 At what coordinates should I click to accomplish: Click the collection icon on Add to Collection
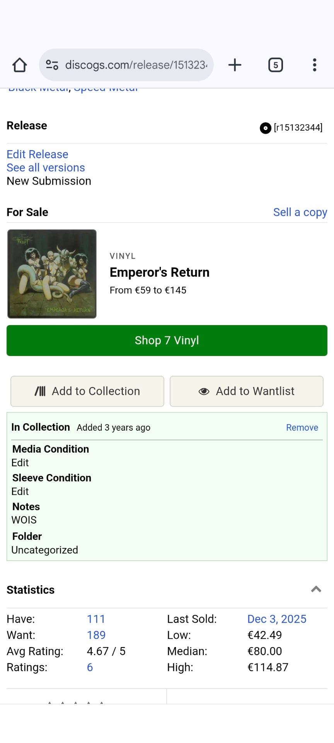(40, 391)
